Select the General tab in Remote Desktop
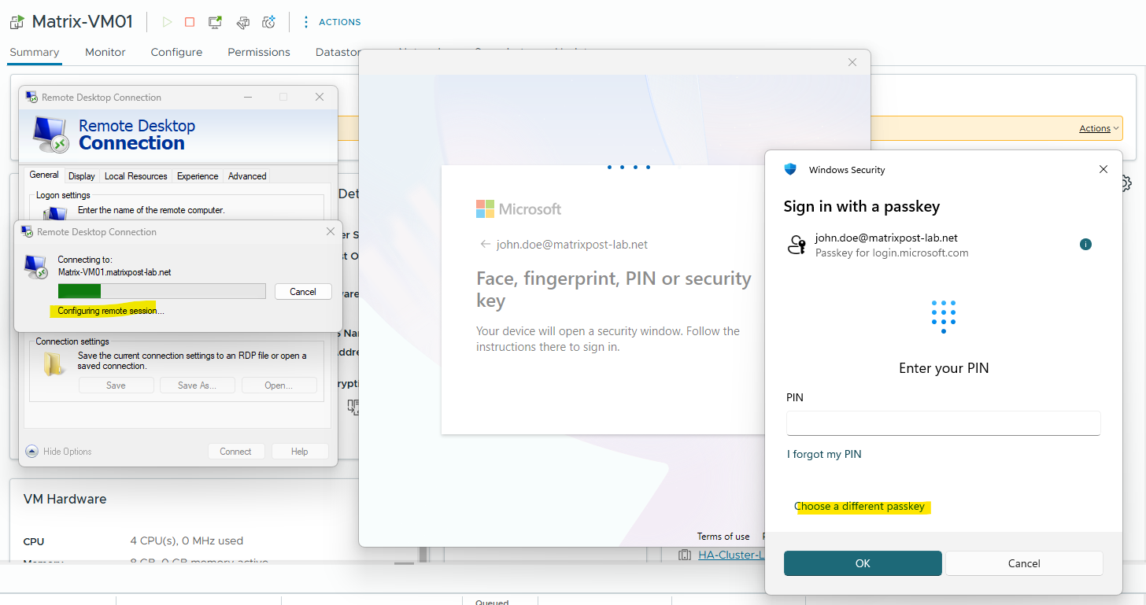 (x=44, y=175)
